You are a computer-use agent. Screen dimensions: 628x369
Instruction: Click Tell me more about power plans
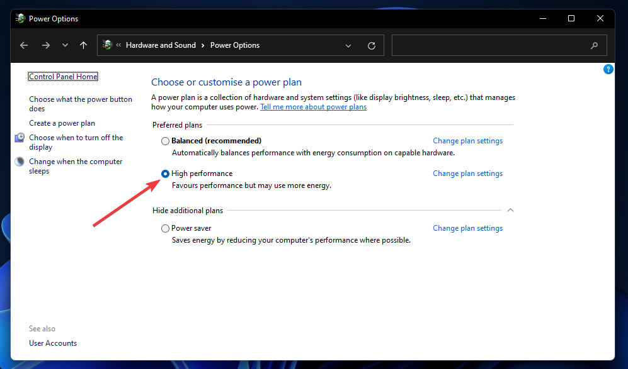tap(313, 106)
